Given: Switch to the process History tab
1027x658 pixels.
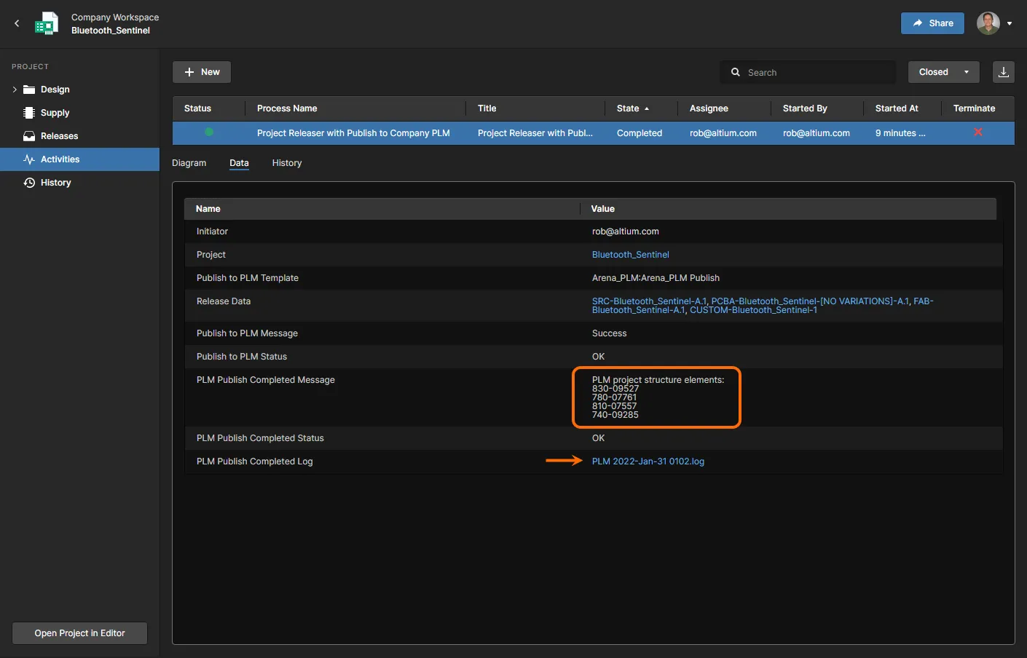Looking at the screenshot, I should pyautogui.click(x=286, y=163).
